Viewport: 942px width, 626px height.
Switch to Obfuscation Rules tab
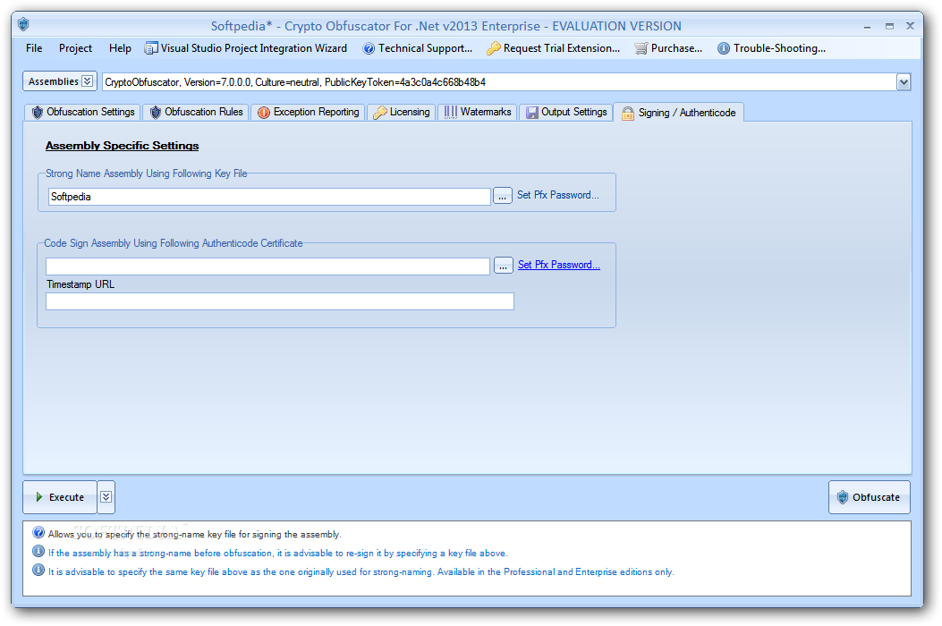[196, 113]
